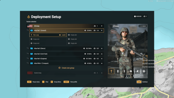Select the Atlas Red 4 (Engineer) group row
The height and width of the screenshot is (98, 174).
pyautogui.click(x=67, y=59)
